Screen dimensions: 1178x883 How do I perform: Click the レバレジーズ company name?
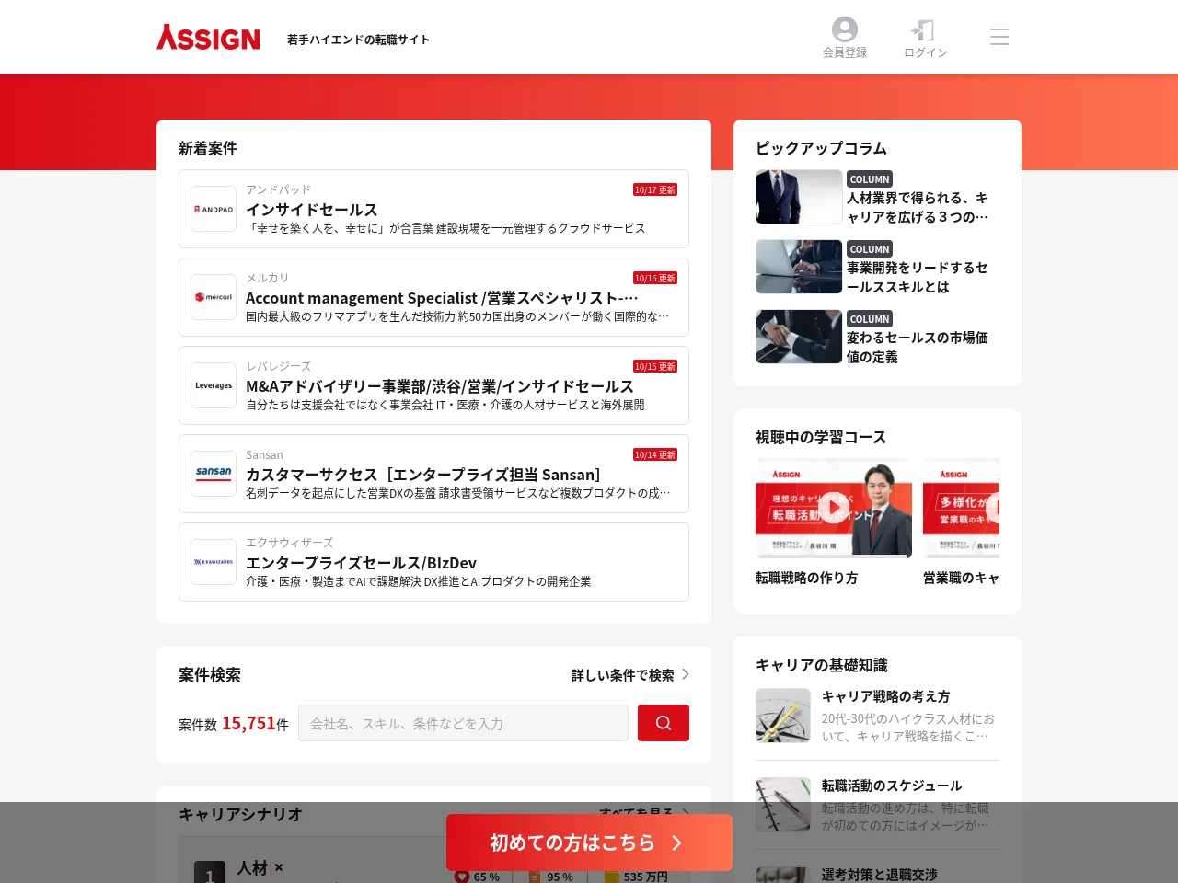[278, 366]
